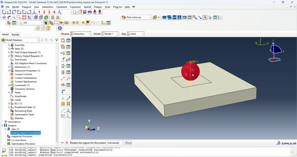Select Amplitudes tree item
This screenshot has height=157, width=297.
[x=20, y=96]
